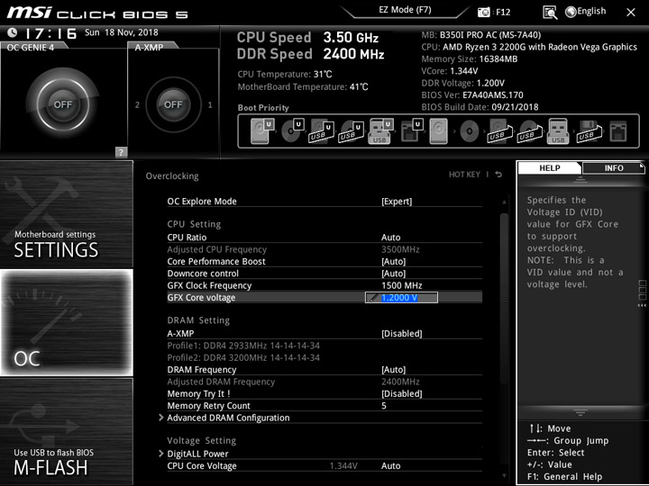Toggle the OC GENIE 4 OFF knob
This screenshot has height=486, width=649.
[63, 104]
